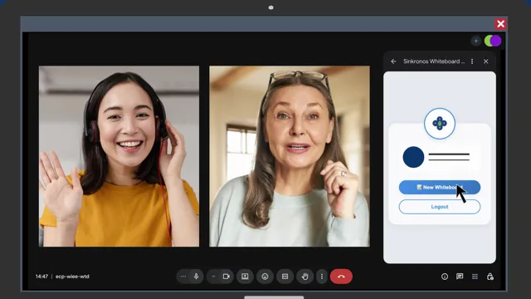Select the video tile of woman with glasses

click(290, 156)
